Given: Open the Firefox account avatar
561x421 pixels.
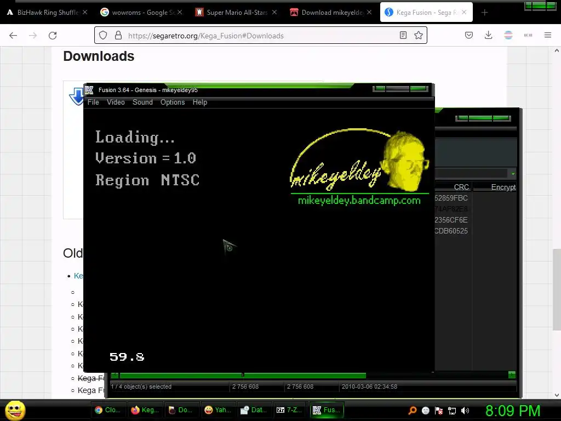Looking at the screenshot, I should 508,35.
